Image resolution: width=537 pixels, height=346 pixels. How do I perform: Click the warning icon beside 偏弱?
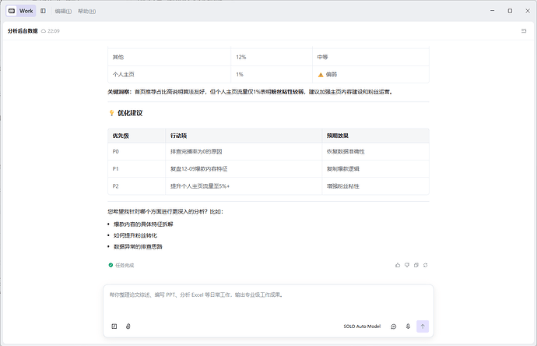(321, 74)
